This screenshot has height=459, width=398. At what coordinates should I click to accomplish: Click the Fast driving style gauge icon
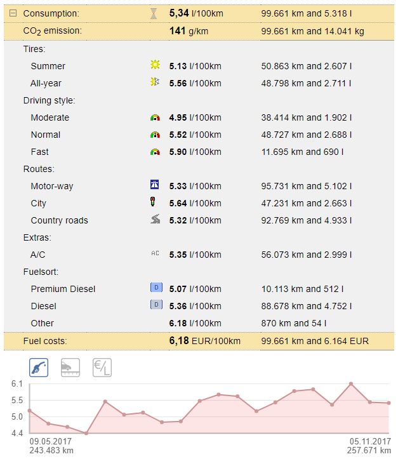155,152
